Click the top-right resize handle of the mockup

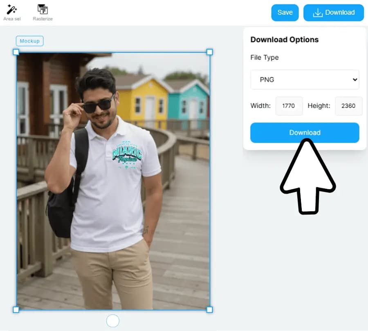(x=209, y=52)
